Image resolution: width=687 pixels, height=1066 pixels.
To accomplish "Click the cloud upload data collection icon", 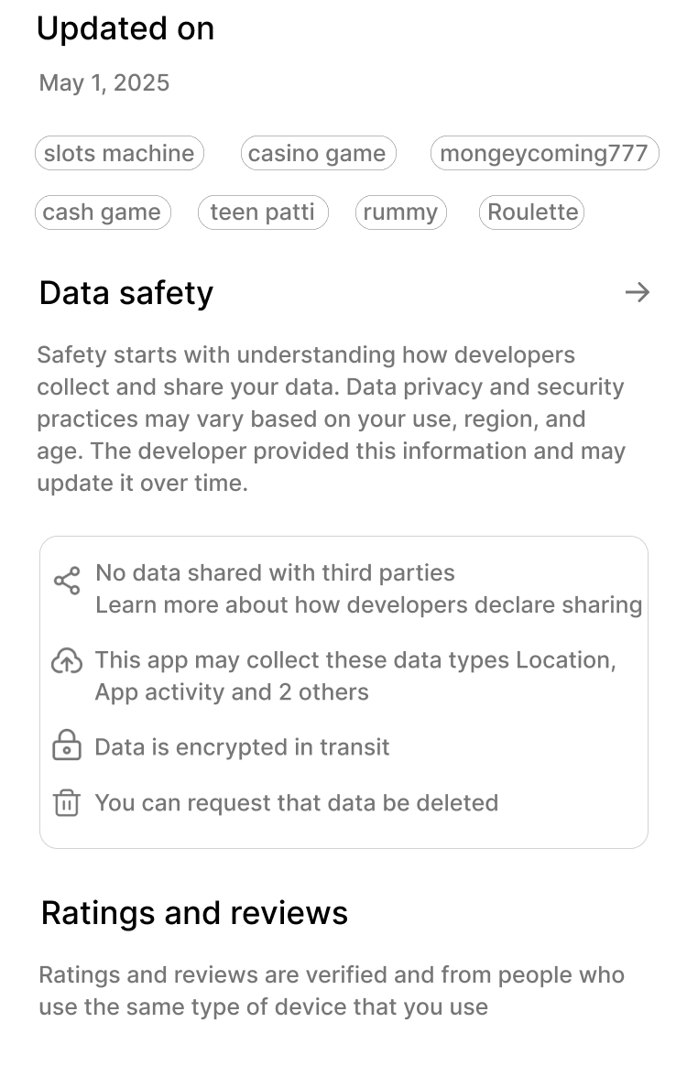I will tap(68, 661).
